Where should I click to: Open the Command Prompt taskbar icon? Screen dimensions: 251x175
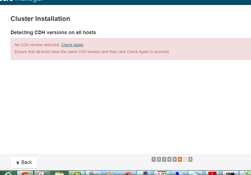[230, 173]
